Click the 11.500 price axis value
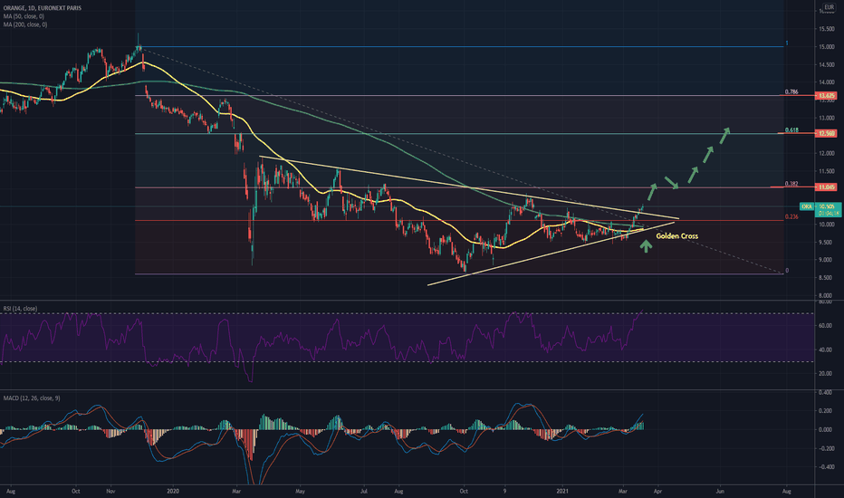Image resolution: width=844 pixels, height=498 pixels. tap(827, 171)
